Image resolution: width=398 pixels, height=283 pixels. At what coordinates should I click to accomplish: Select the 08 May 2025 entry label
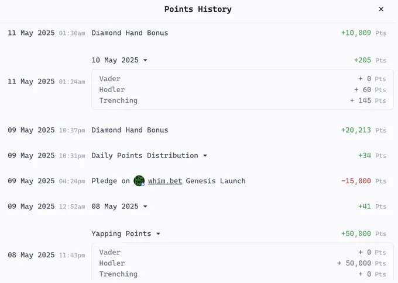[x=115, y=207]
